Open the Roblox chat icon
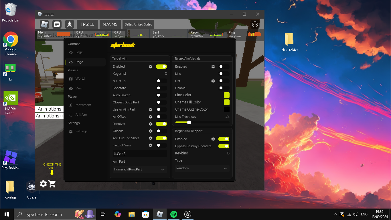 57,24
